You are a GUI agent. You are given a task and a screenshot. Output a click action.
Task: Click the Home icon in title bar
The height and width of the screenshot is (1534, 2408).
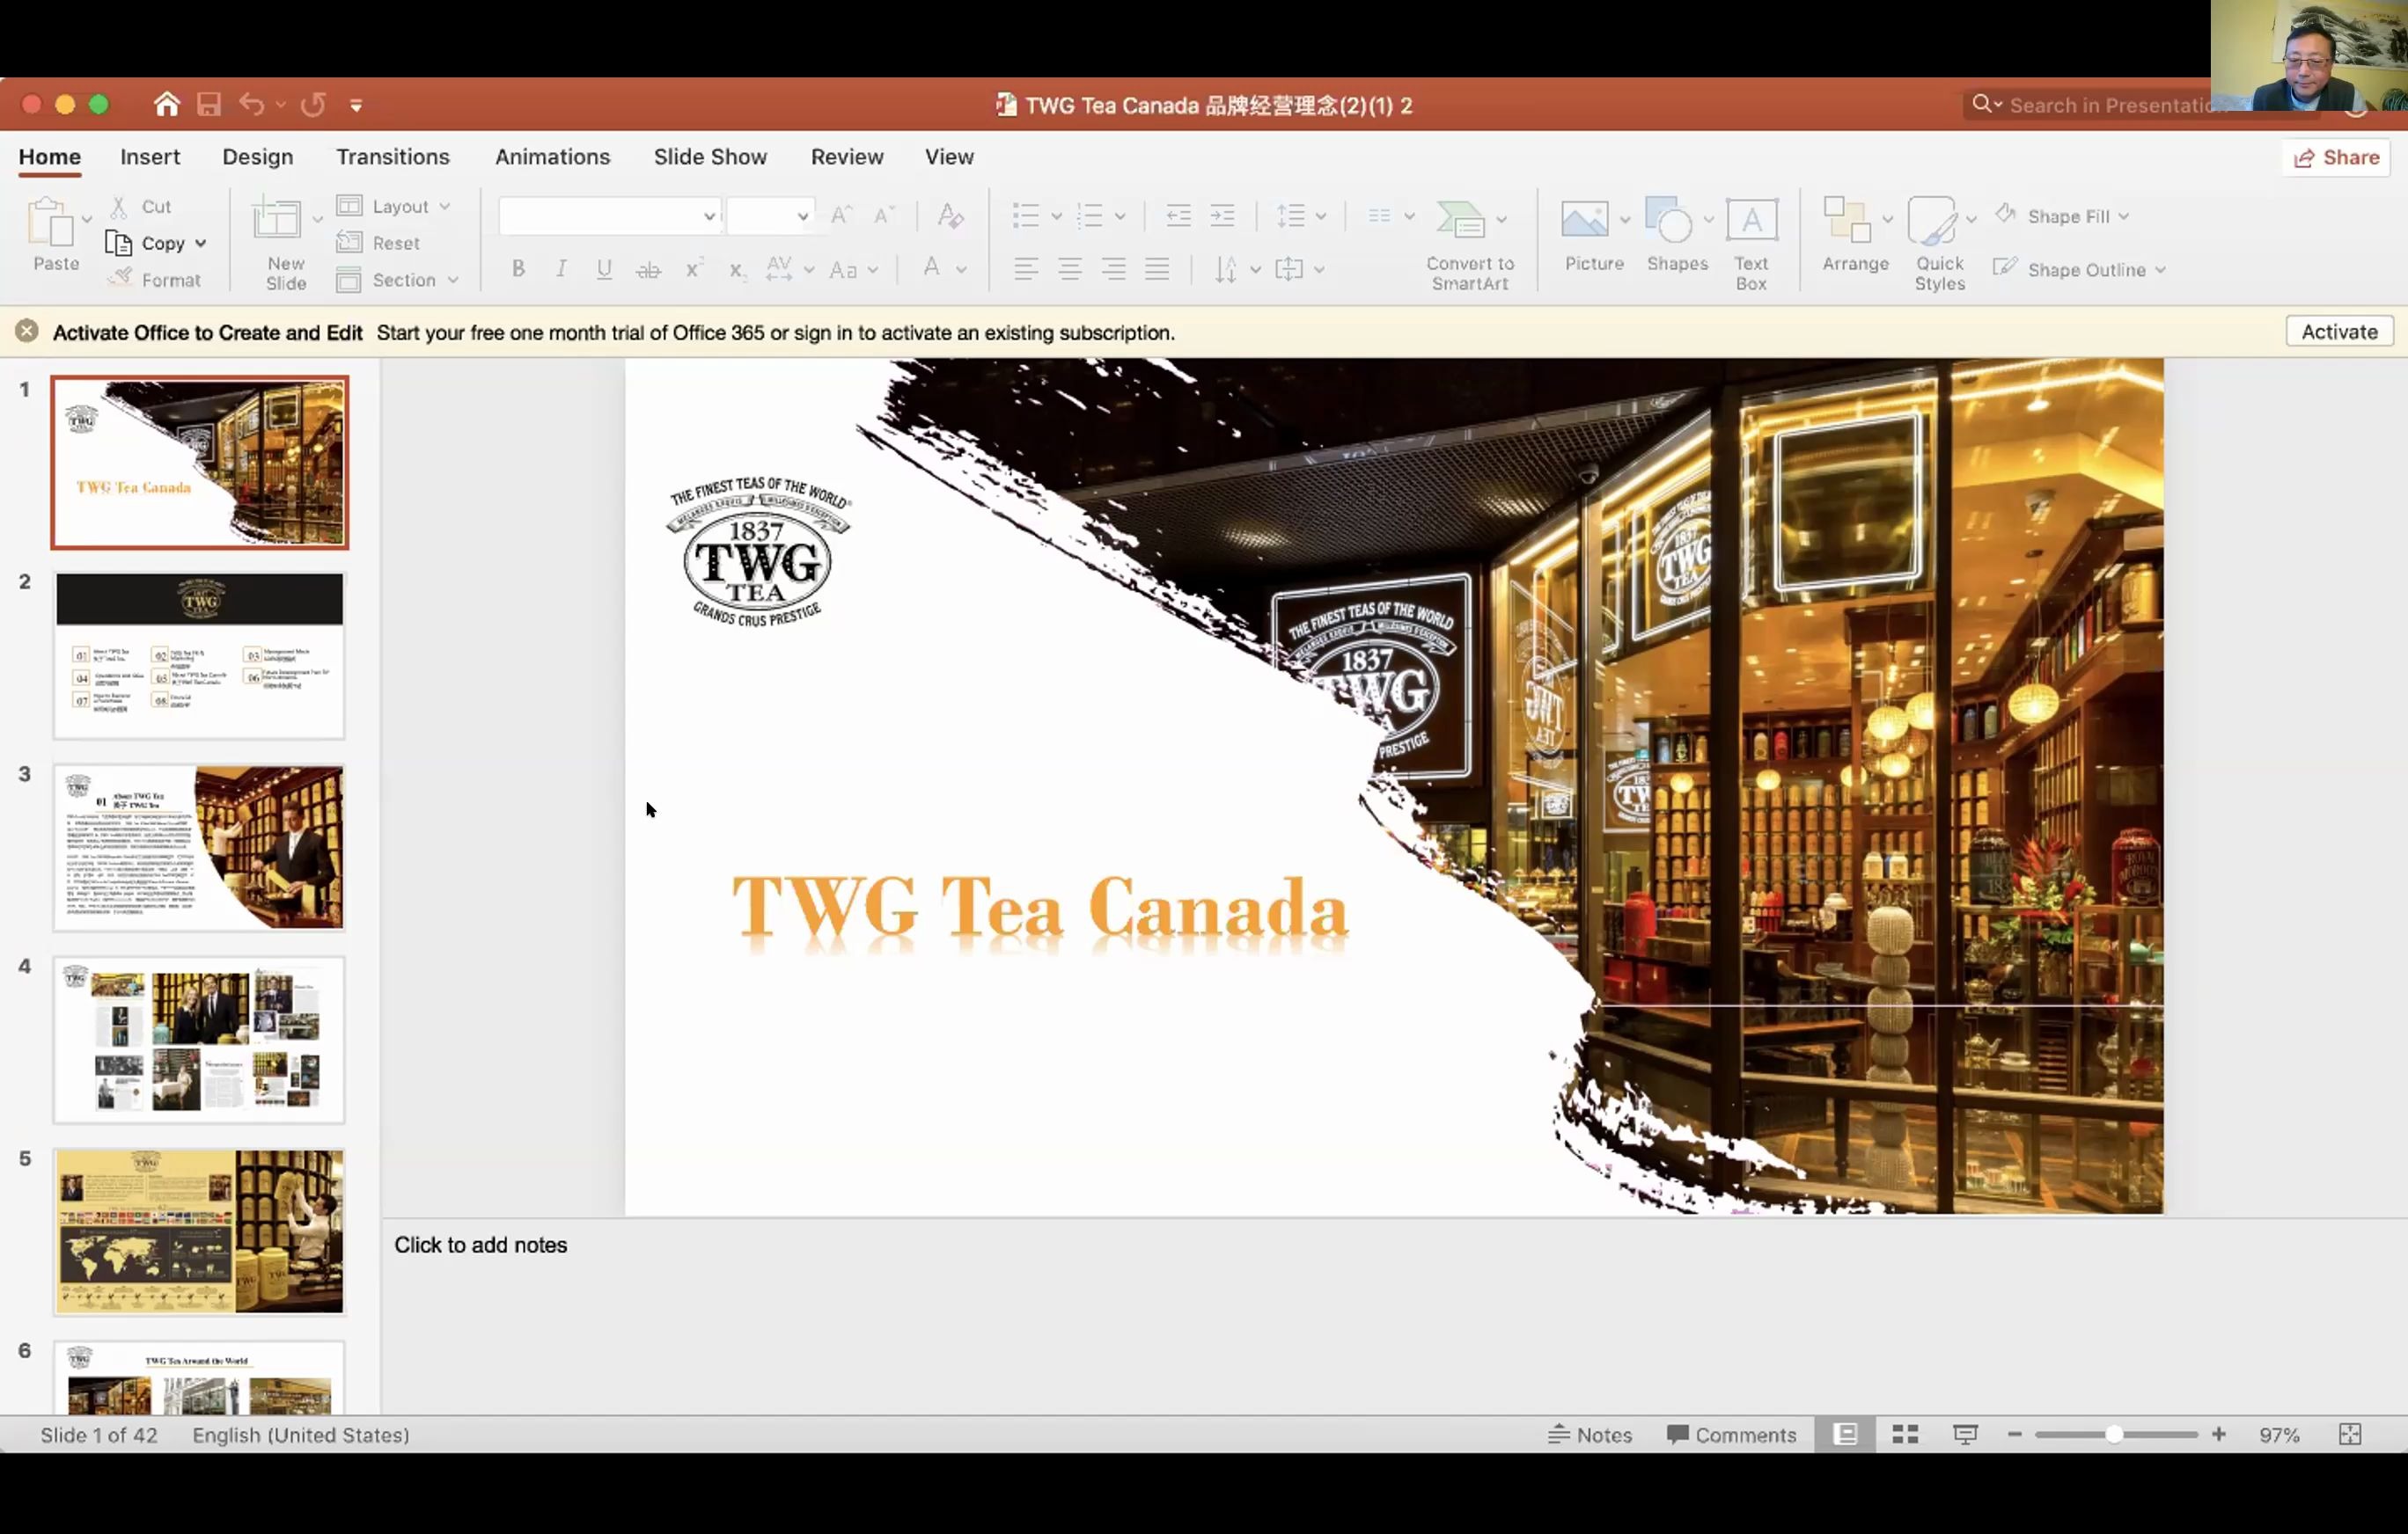[x=167, y=104]
